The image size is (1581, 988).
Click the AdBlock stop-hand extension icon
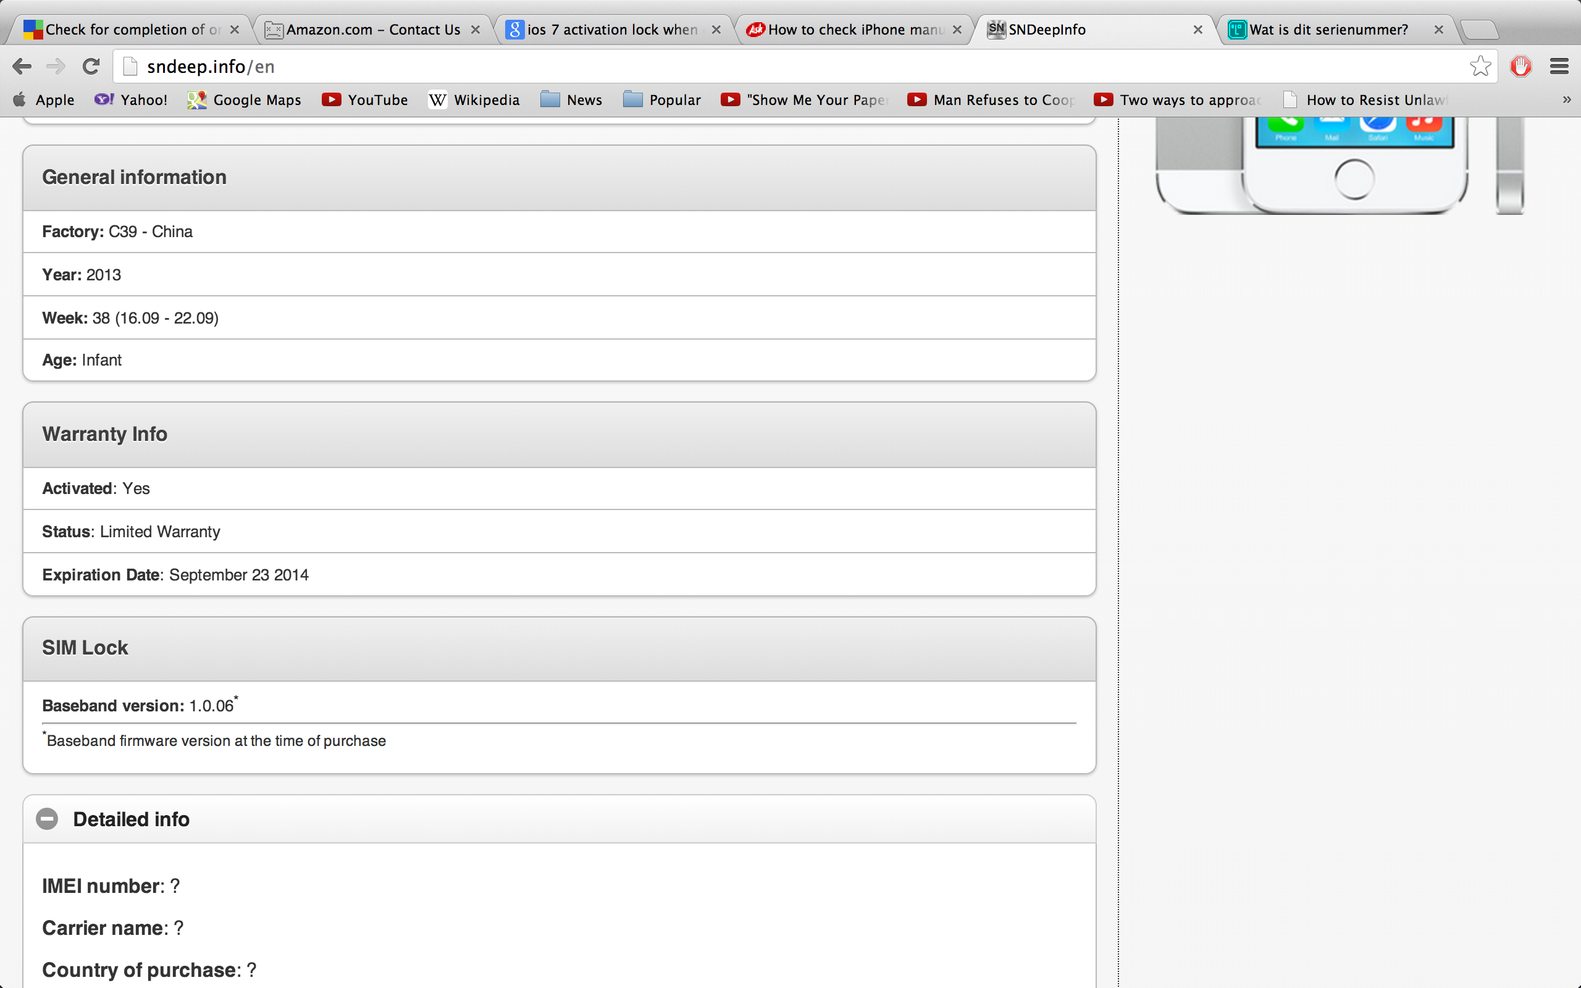pos(1521,66)
